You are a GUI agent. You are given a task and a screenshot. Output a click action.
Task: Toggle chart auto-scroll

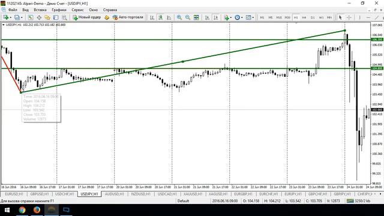click(207, 17)
